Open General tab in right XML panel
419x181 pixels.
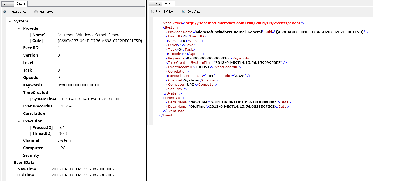[155, 4]
